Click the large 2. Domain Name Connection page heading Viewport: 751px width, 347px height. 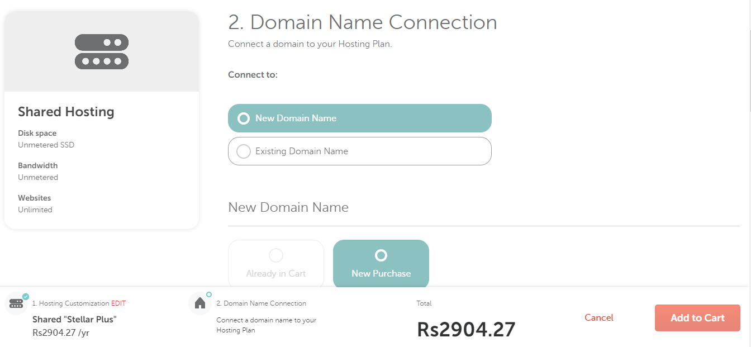(363, 22)
